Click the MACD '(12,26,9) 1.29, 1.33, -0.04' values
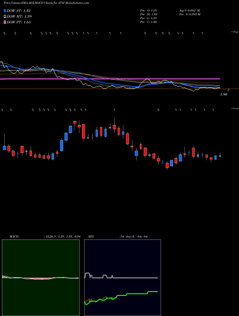The width and height of the screenshot is (239, 316). coord(62,237)
